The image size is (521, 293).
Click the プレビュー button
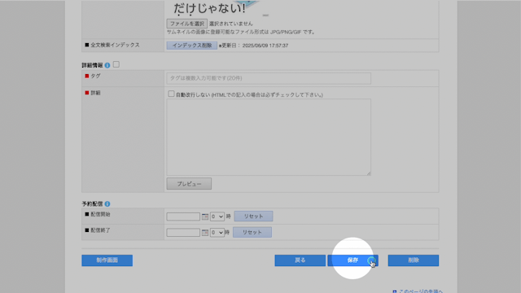(189, 184)
